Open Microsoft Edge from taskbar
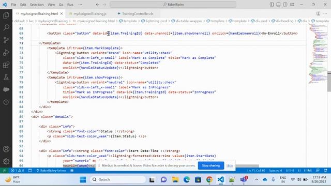Viewport: 331px width, 186px height. pos(187,180)
